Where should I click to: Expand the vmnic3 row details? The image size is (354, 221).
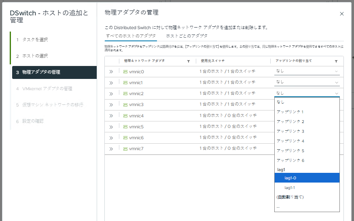click(x=111, y=104)
